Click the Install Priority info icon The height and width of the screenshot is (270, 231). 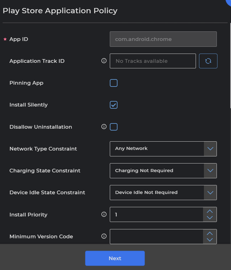tap(104, 214)
